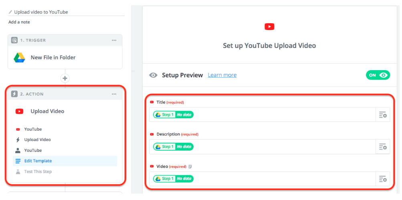Image resolution: width=402 pixels, height=200 pixels.
Task: Open the Action step options menu
Action: coord(114,94)
